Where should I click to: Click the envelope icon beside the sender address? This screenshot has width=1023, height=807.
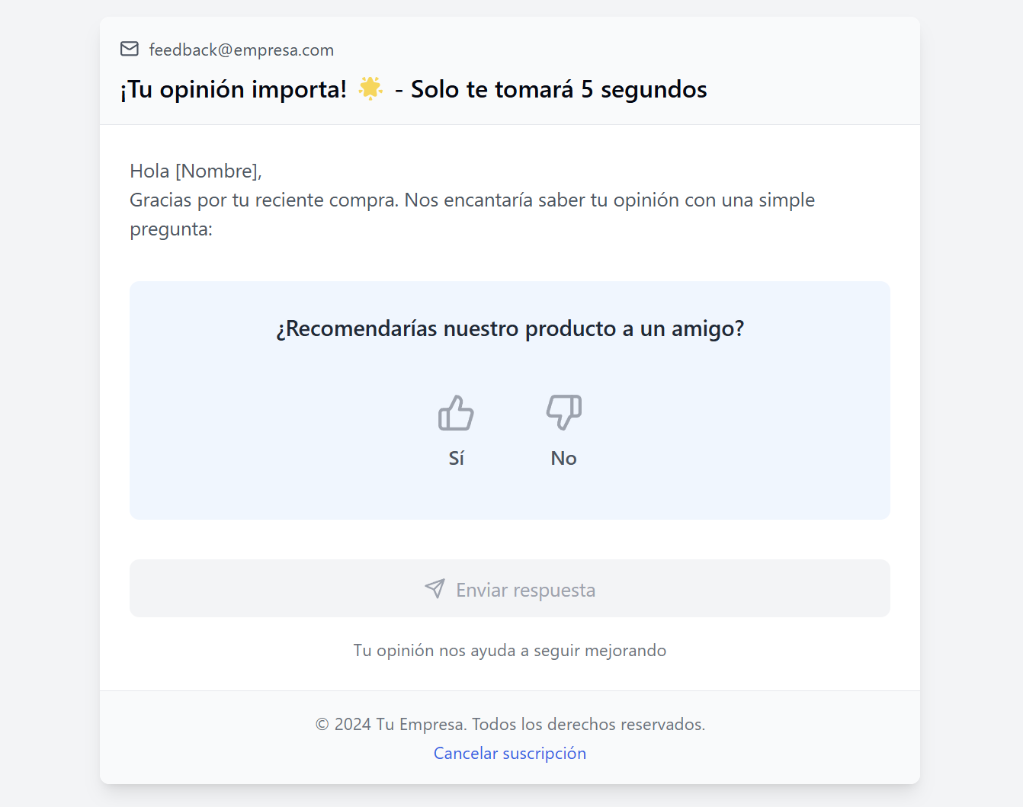coord(130,50)
